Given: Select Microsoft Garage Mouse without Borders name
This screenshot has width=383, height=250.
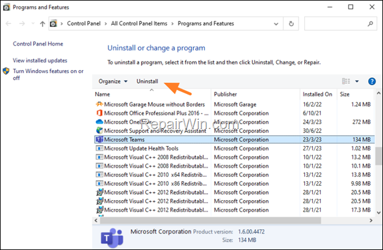Looking at the screenshot, I should click(x=155, y=104).
